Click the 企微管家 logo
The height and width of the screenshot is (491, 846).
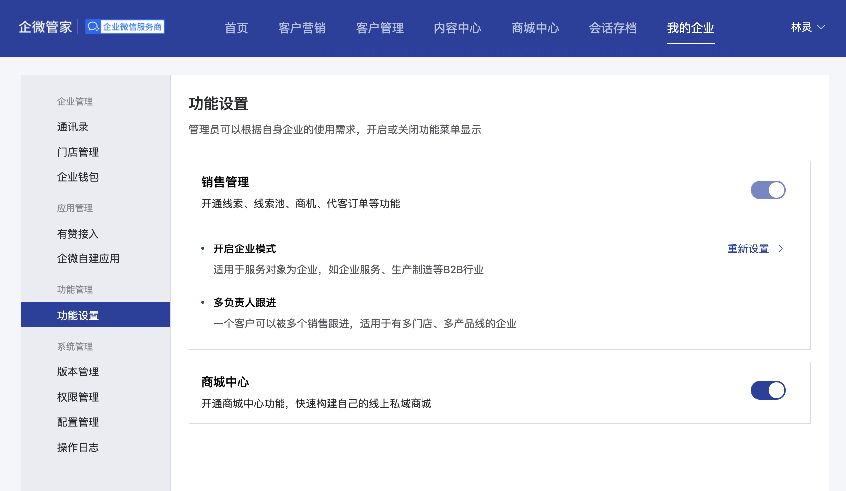tap(45, 27)
